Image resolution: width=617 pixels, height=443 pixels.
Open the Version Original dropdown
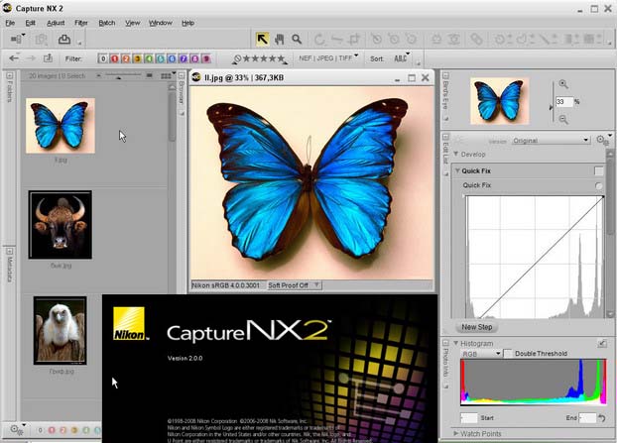pyautogui.click(x=551, y=141)
